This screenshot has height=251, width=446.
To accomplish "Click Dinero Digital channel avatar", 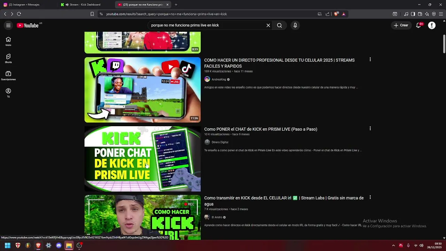I will click(207, 142).
